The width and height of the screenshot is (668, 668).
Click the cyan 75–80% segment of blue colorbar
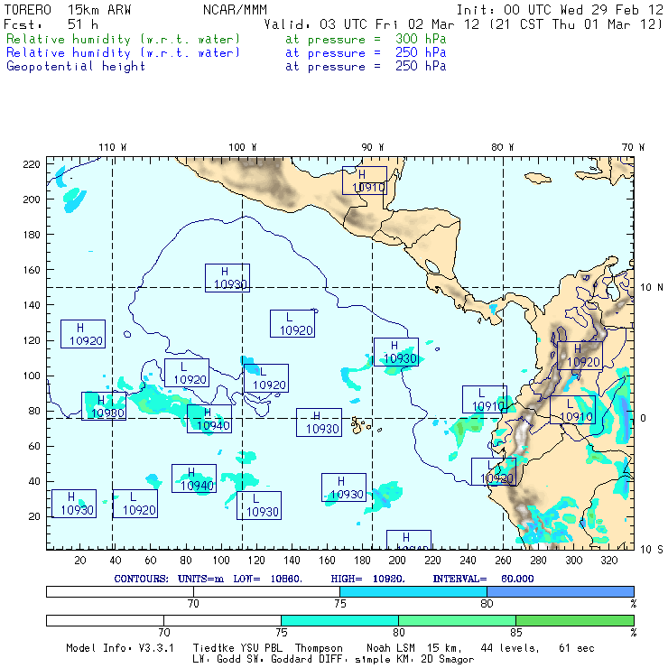[x=413, y=591]
